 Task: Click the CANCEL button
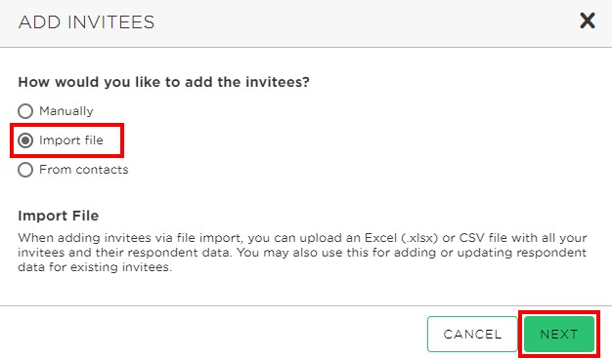472,334
